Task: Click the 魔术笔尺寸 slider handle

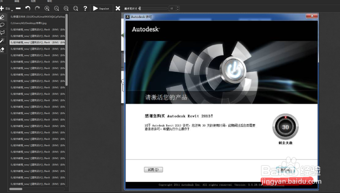Action: [x=140, y=8]
